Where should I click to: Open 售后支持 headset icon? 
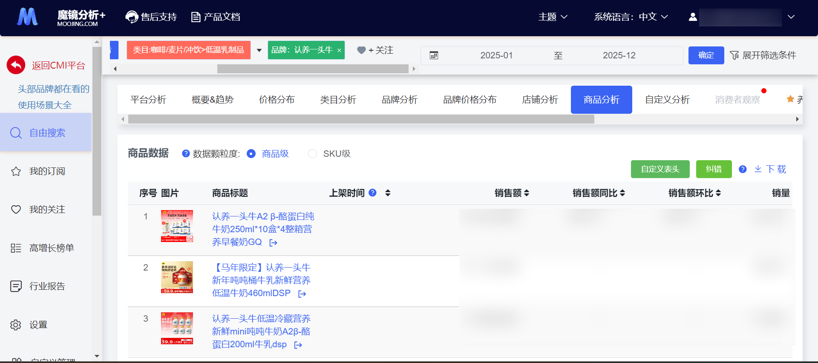132,17
